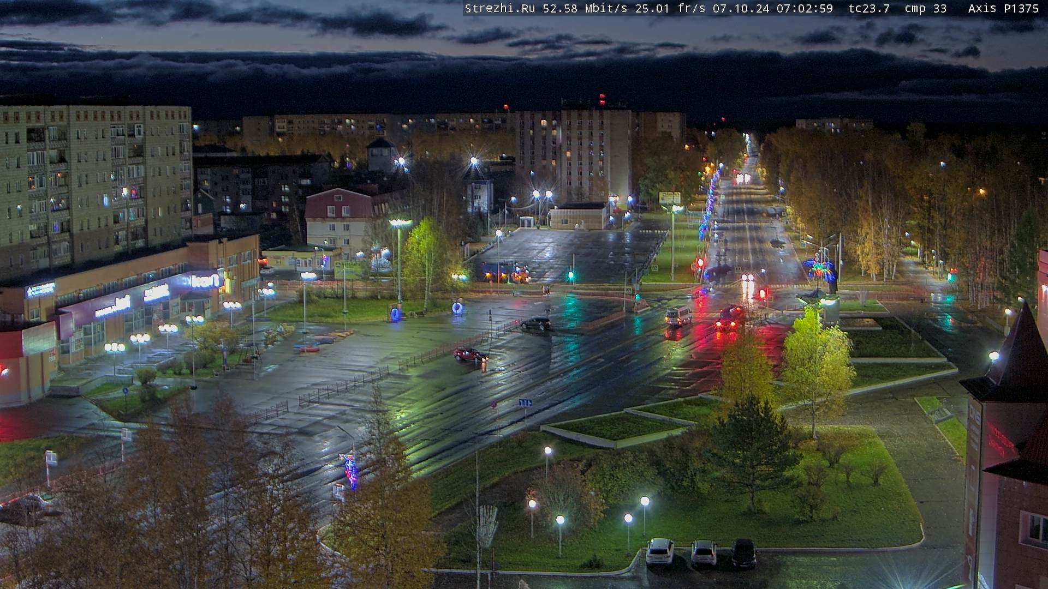Select the tc23.7 temperature reading

869,8
